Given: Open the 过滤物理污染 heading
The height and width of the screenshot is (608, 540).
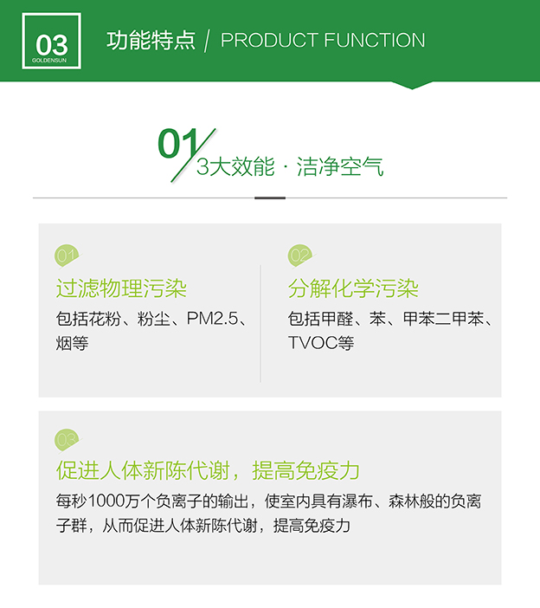Looking at the screenshot, I should click(x=121, y=288).
